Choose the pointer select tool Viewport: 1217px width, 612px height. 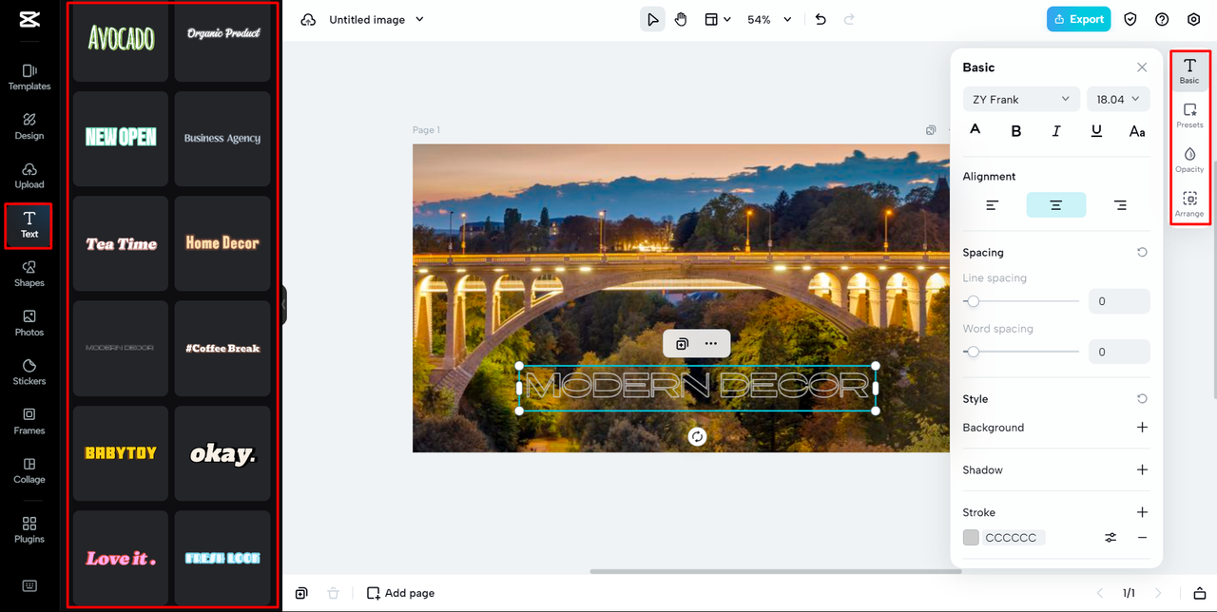coord(652,19)
